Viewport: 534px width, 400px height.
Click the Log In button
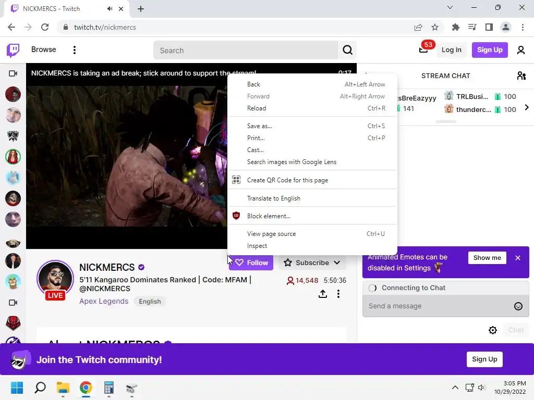(451, 50)
